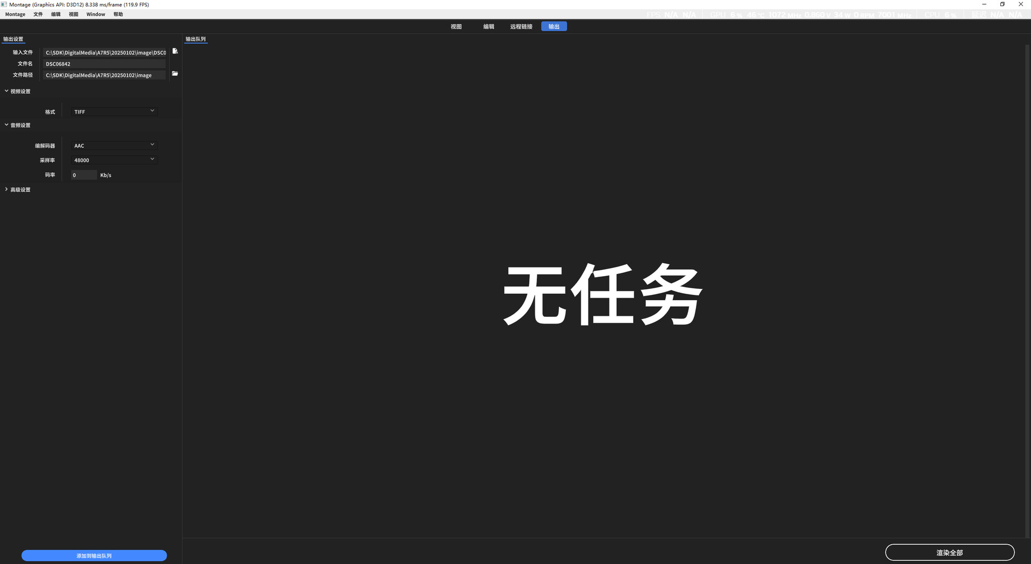This screenshot has height=564, width=1031.
Task: Switch to the 视图 workspace tab
Action: tap(456, 26)
